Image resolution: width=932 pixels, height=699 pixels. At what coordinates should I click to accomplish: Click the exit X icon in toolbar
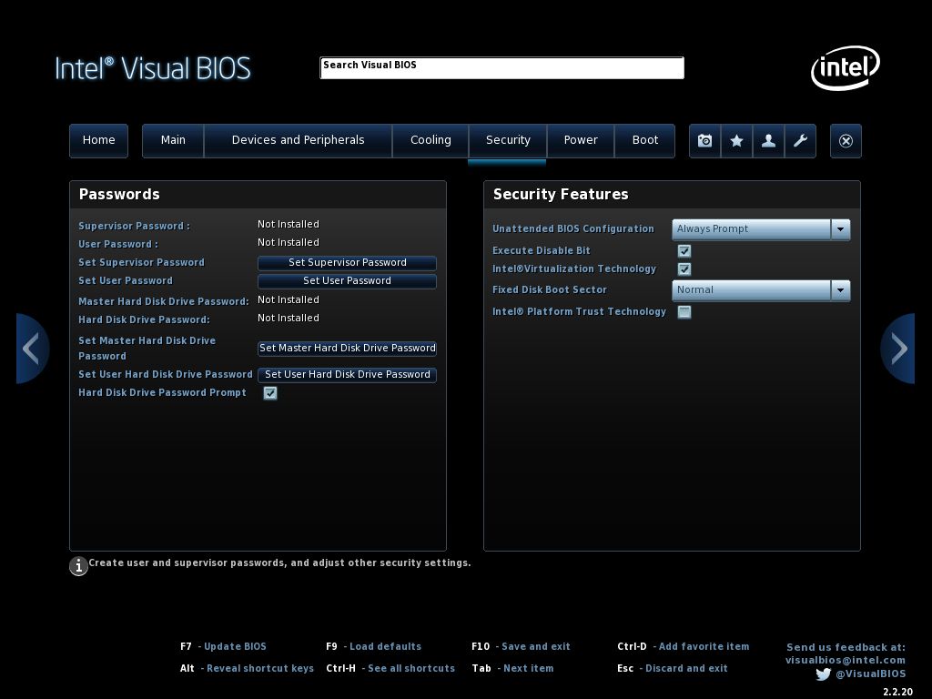click(x=846, y=141)
